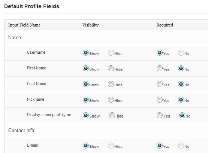Select Yes for Username required
Screen dimensions: 208x153
(x=160, y=53)
